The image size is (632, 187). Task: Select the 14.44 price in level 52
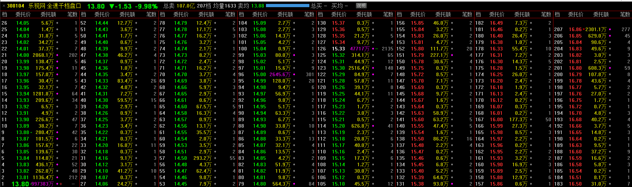102,23
